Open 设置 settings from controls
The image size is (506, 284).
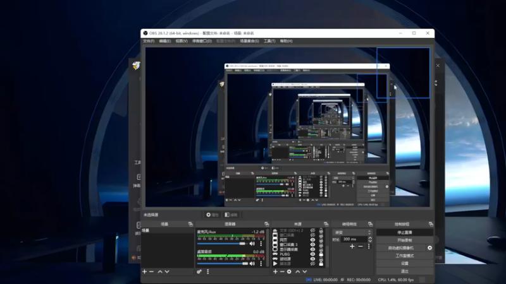[405, 263]
